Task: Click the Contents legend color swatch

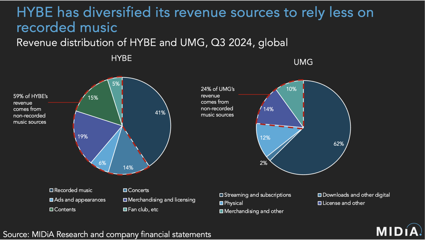Action: pos(51,209)
